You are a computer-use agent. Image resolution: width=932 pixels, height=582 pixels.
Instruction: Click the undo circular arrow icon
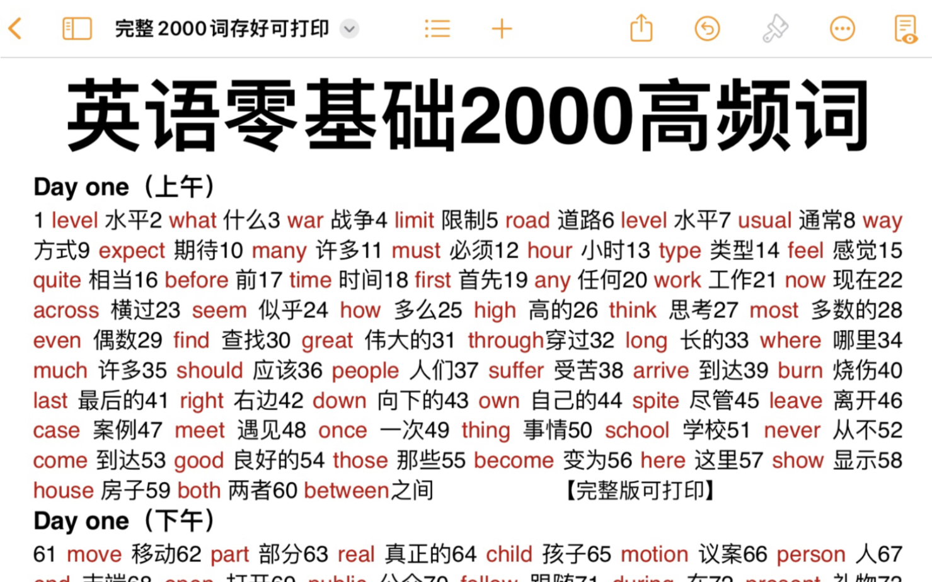[x=707, y=28]
